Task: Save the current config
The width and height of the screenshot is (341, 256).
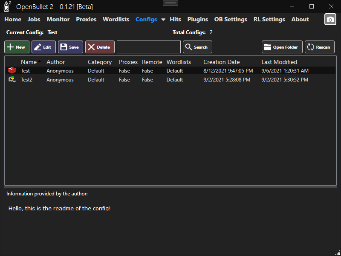Action: (x=70, y=47)
